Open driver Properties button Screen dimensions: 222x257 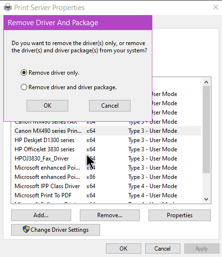coord(179,215)
